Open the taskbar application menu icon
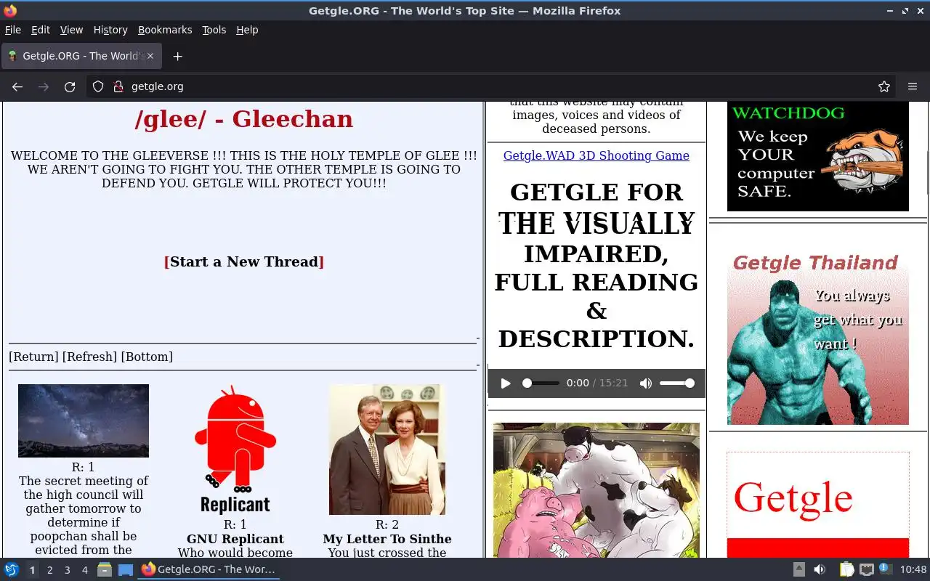 point(12,570)
